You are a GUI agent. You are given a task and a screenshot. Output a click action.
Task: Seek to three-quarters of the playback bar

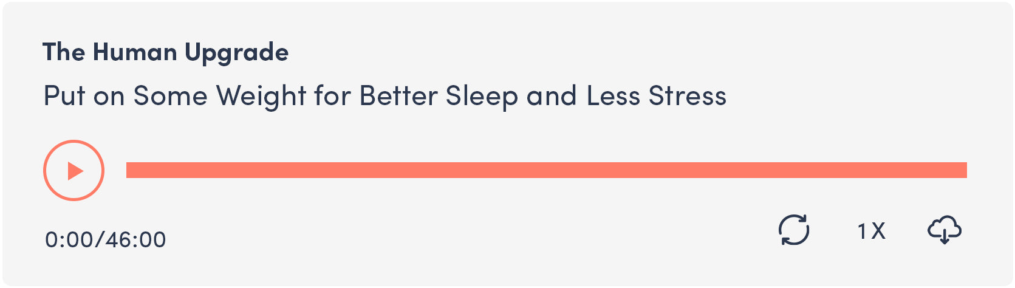tap(757, 170)
